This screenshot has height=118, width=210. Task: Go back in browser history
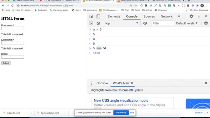click(x=3, y=6)
